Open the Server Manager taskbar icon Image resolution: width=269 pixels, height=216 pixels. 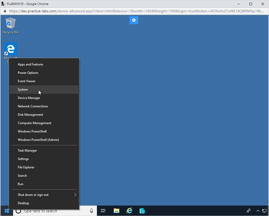click(142, 211)
